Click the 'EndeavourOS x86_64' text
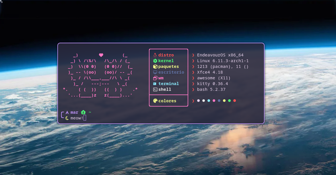This screenshot has width=336, height=175. point(220,55)
